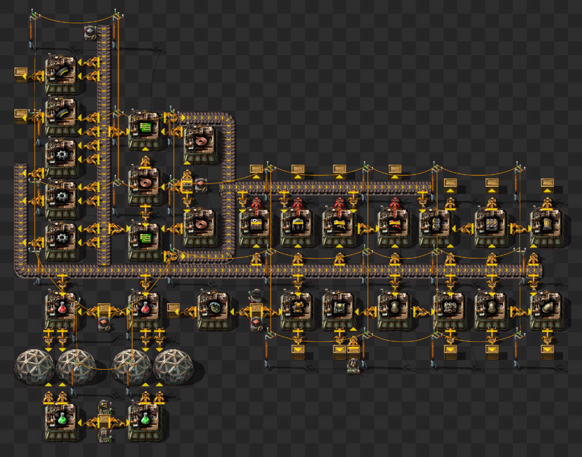Viewport: 582px width, 457px height.
Task: Open the upper green circuit assembler
Action: 145,129
